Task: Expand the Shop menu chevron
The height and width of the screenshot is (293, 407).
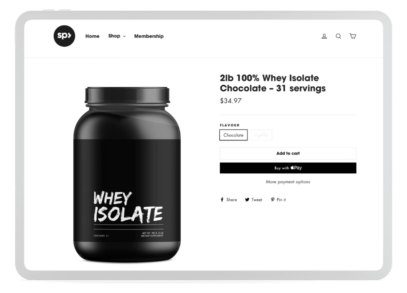Action: [124, 36]
